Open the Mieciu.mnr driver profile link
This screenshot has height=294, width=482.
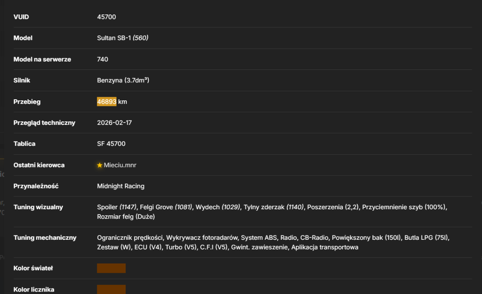click(120, 165)
